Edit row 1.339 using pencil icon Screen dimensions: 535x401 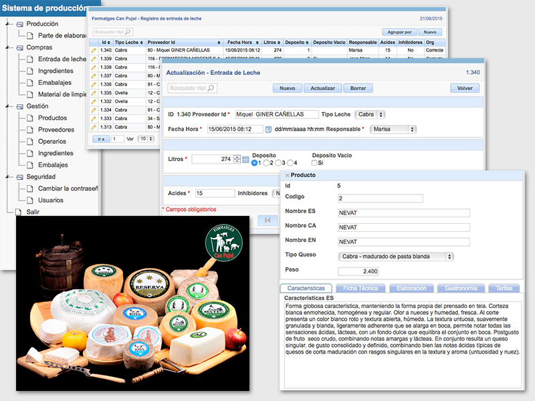[x=94, y=59]
